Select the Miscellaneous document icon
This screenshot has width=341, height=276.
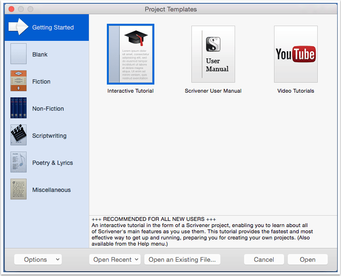coord(19,189)
